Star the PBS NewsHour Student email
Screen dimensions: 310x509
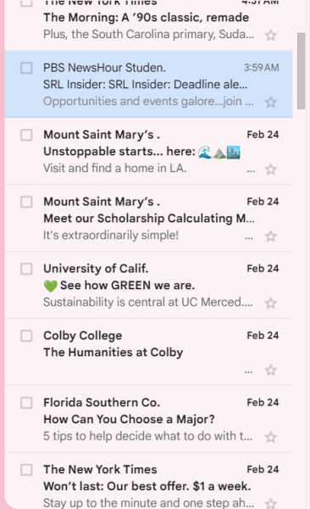click(x=271, y=103)
